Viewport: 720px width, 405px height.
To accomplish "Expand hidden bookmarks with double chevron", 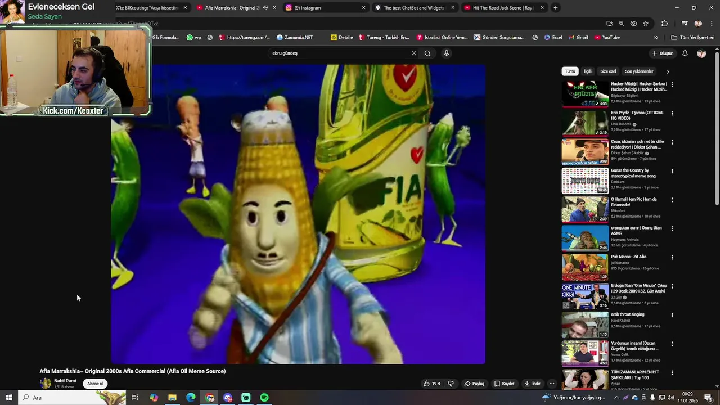I will (656, 38).
